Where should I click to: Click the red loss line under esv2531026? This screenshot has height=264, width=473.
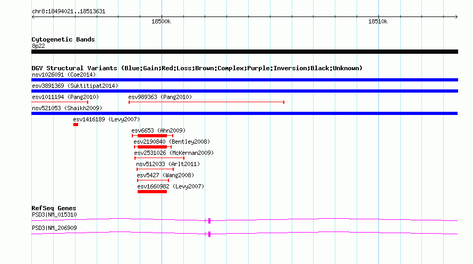[x=159, y=158]
